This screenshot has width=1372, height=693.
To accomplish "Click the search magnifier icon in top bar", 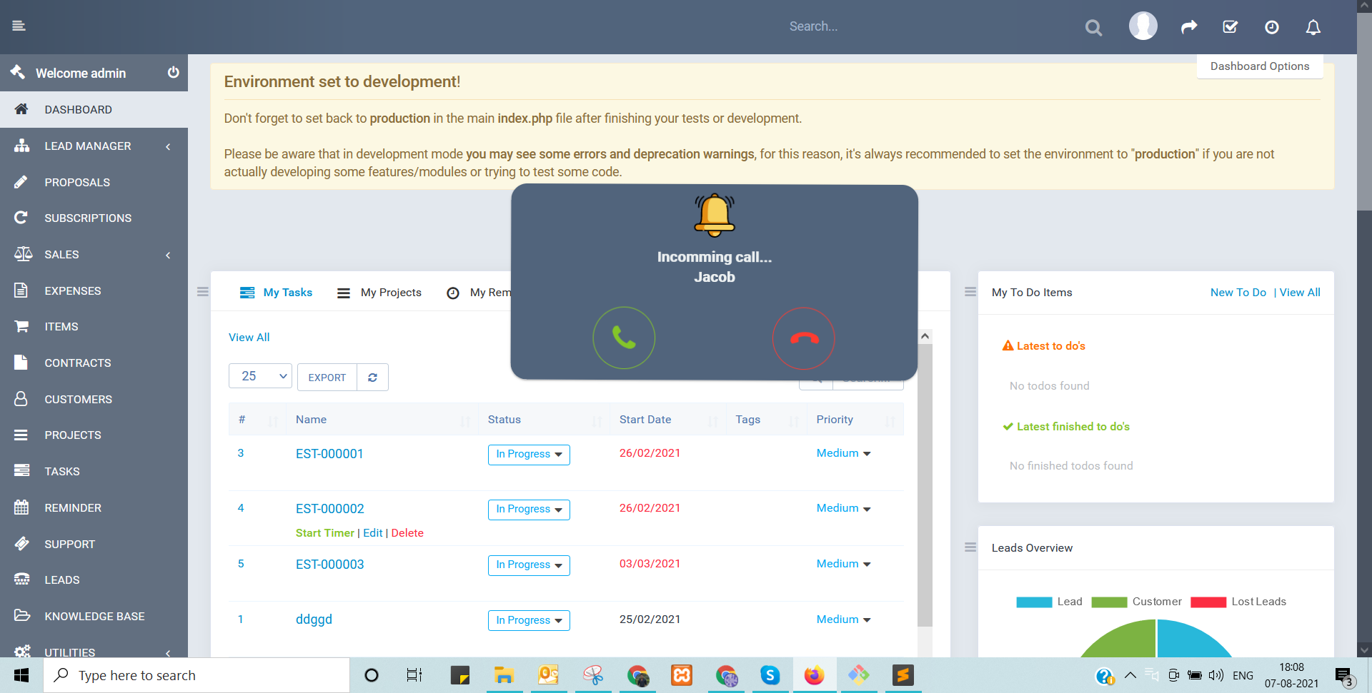I will point(1093,27).
